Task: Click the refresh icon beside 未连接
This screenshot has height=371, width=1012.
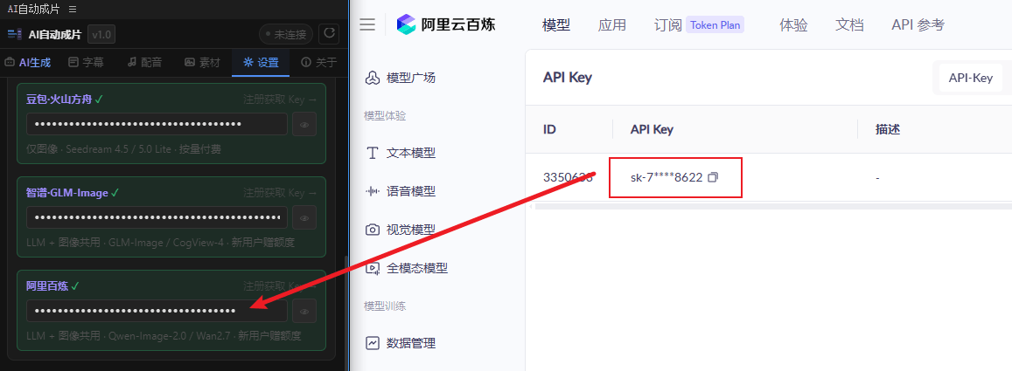Action: [329, 33]
